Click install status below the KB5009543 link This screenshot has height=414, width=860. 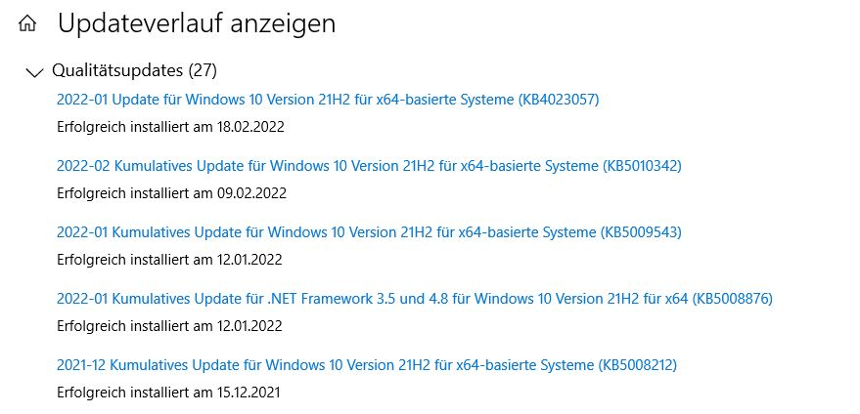(x=169, y=260)
